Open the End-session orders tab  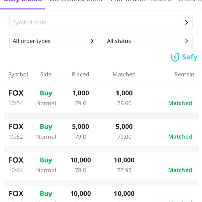click(141, 1)
